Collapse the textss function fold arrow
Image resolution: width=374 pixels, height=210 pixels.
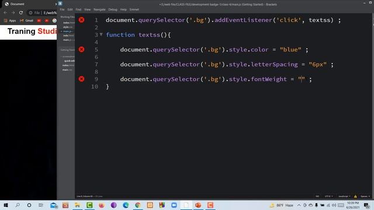(101, 34)
